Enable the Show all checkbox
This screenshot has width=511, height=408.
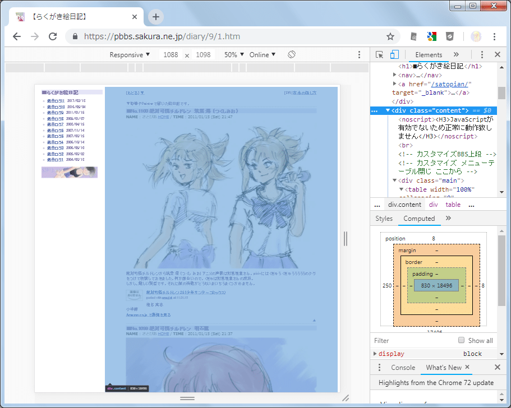pos(461,340)
